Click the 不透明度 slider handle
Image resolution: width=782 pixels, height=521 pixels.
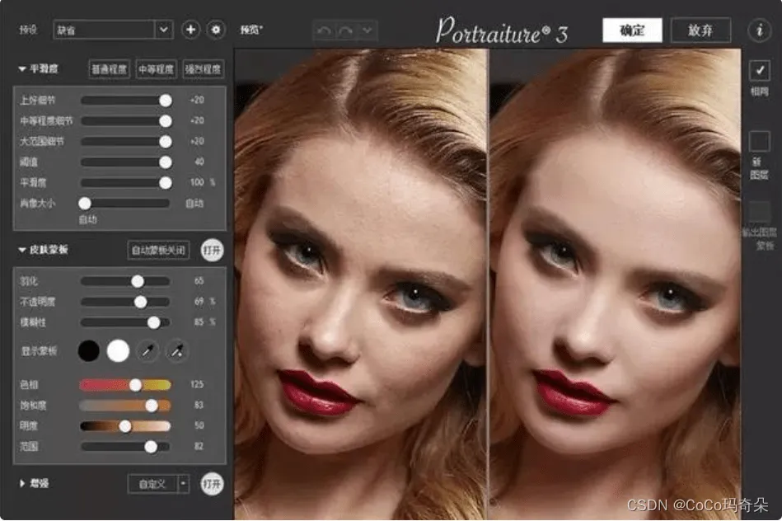point(141,302)
